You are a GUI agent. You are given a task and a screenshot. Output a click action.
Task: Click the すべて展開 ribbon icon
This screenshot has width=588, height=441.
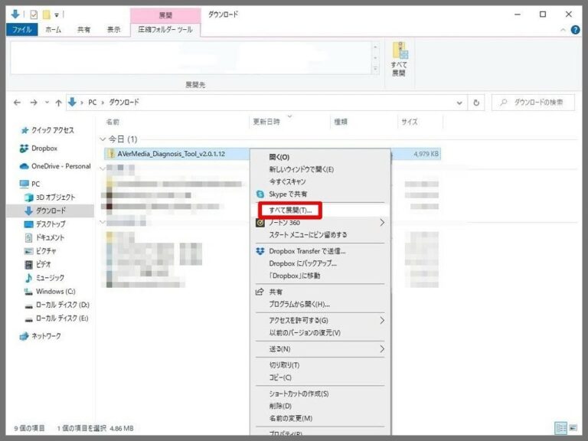(x=398, y=59)
